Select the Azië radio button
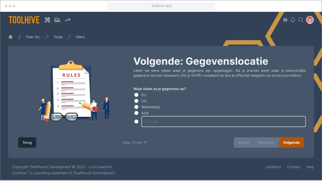 136,113
